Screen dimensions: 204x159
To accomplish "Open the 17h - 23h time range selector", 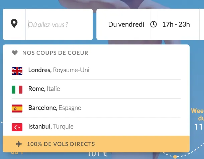I will point(176,24).
